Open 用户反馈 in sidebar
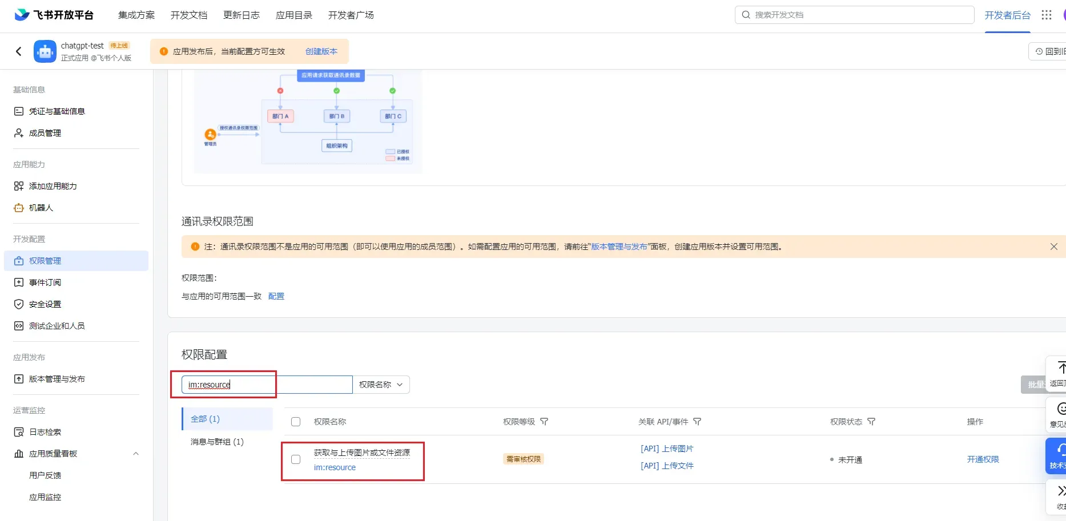 pos(45,475)
